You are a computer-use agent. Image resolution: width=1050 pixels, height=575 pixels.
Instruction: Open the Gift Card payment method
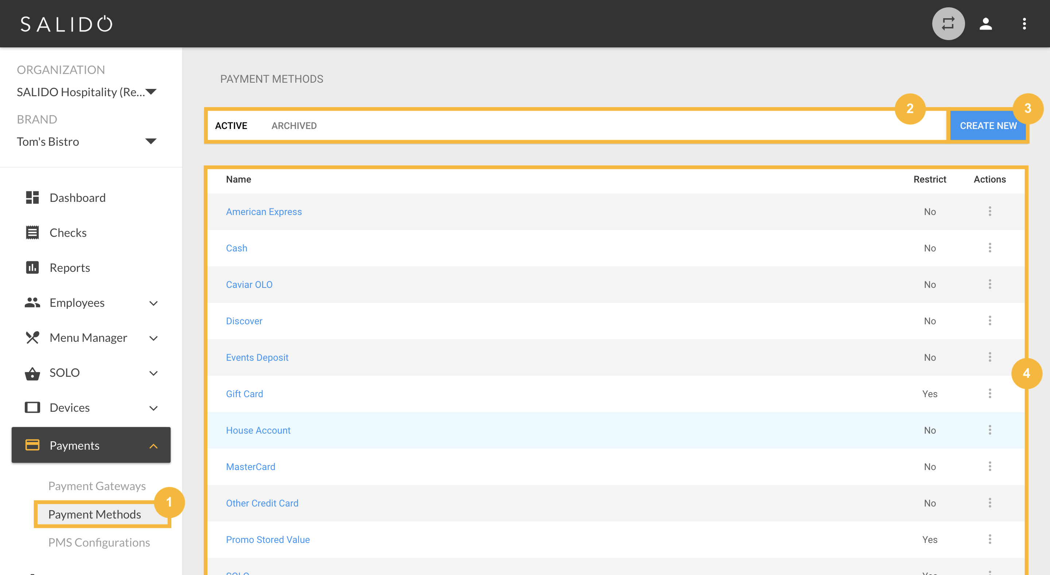(x=245, y=394)
